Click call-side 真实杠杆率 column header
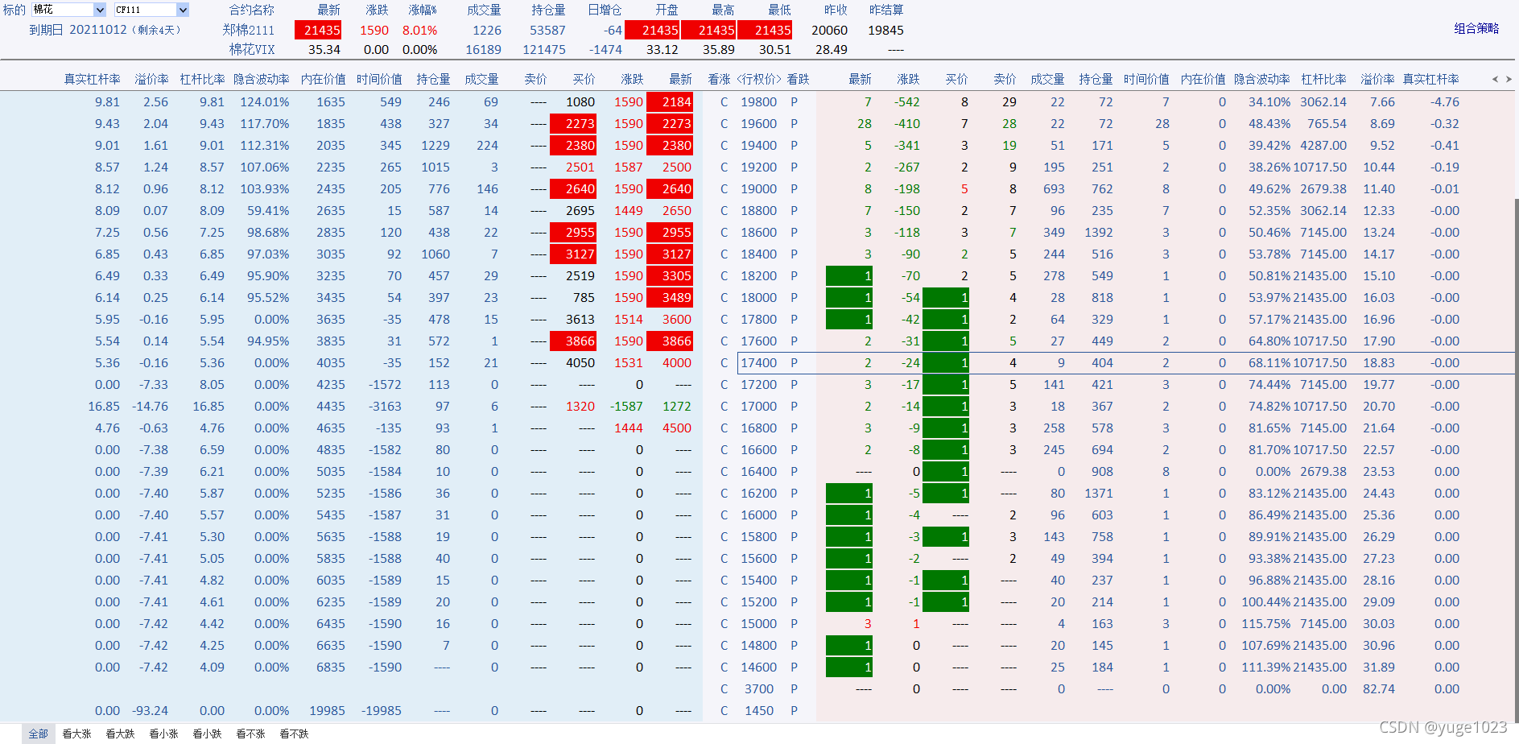This screenshot has height=744, width=1519. tap(93, 79)
